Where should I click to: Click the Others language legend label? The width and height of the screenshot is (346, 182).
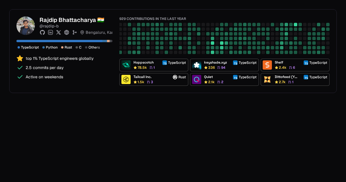point(94,47)
